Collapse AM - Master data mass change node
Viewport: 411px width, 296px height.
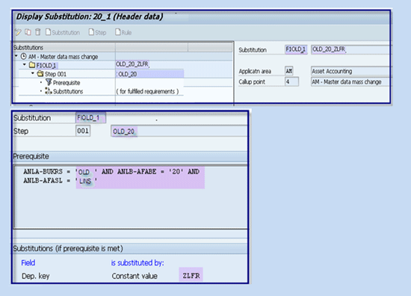click(x=16, y=56)
